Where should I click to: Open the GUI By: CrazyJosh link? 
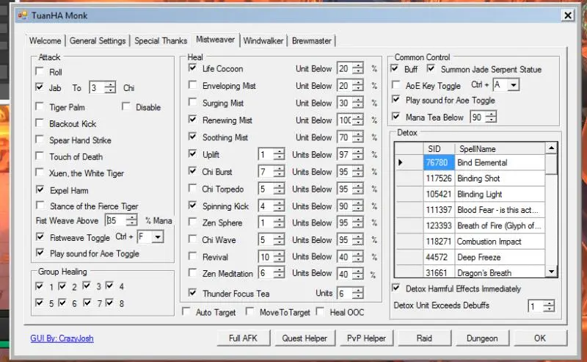coord(62,339)
